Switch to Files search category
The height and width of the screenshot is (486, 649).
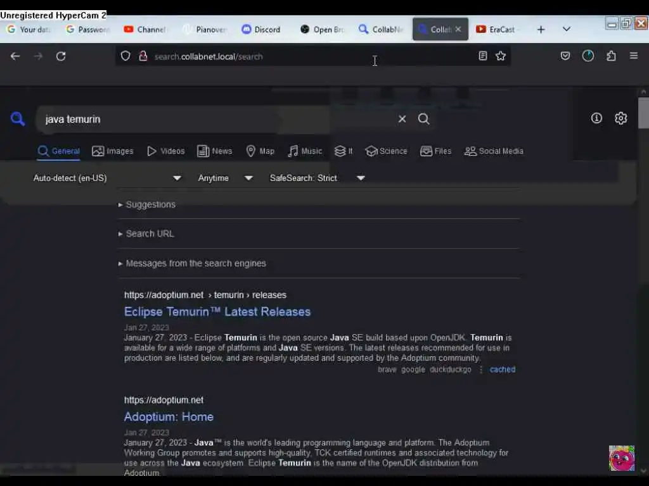435,151
